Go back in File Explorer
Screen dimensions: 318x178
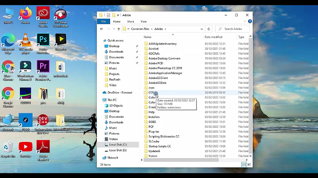click(102, 29)
